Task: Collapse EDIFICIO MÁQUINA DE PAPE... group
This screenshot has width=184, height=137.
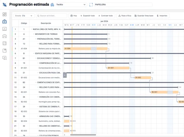Action: [x=34, y=54]
